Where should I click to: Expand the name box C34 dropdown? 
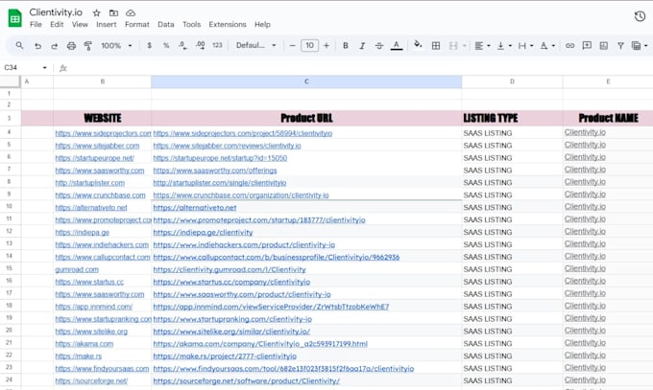44,67
